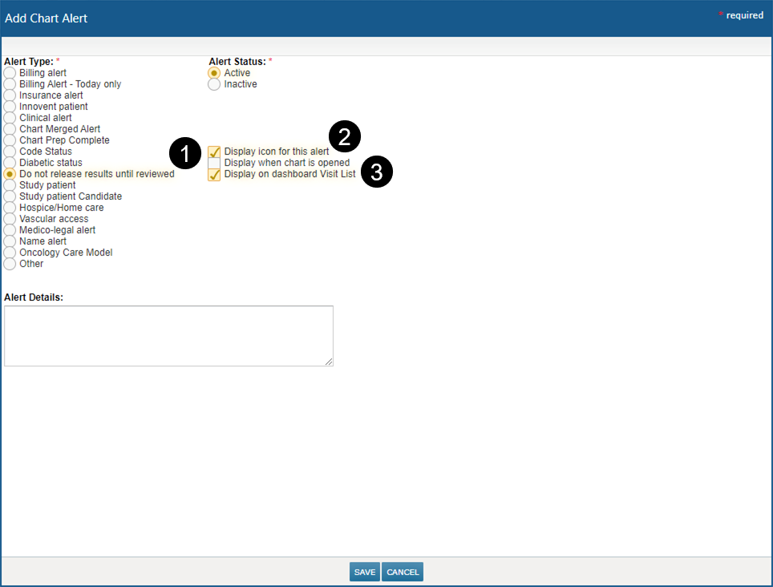The image size is (773, 587).
Task: Choose Medico-legal alert option
Action: point(10,230)
